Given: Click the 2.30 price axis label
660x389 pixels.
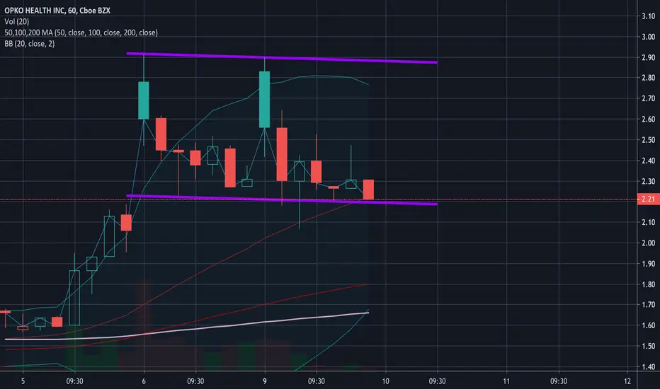Looking at the screenshot, I should pos(648,181).
